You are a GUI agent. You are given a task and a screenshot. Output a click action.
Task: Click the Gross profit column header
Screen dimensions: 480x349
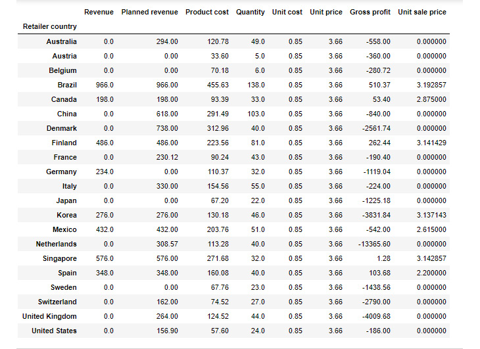click(370, 12)
